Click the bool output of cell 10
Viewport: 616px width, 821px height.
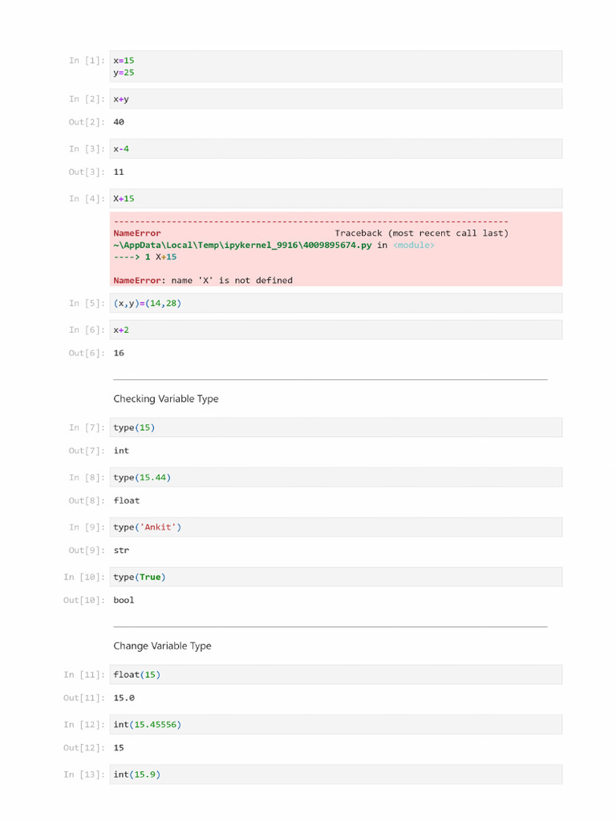click(x=124, y=600)
